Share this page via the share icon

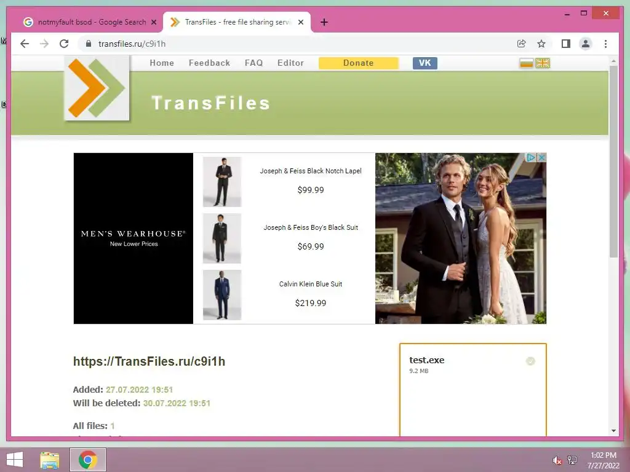522,44
